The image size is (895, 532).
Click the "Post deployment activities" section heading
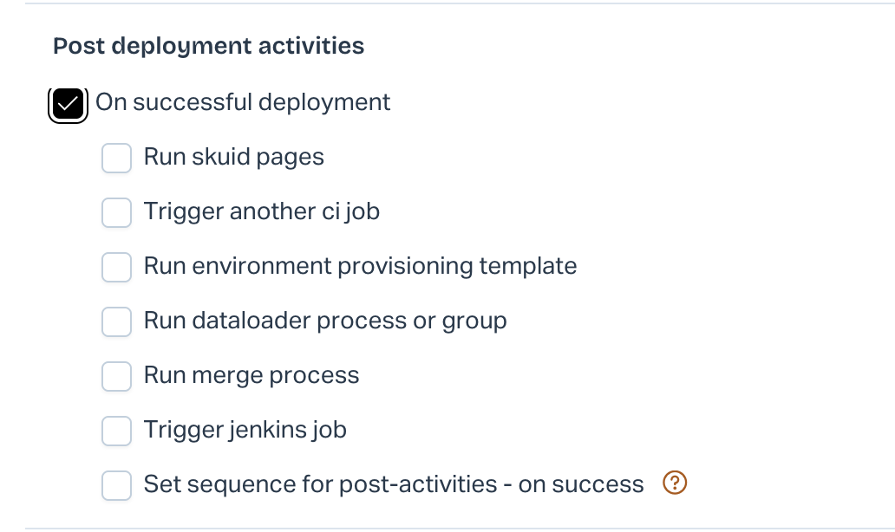[208, 46]
